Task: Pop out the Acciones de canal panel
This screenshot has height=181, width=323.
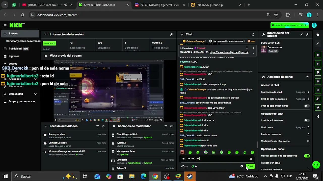Action: [x=307, y=77]
